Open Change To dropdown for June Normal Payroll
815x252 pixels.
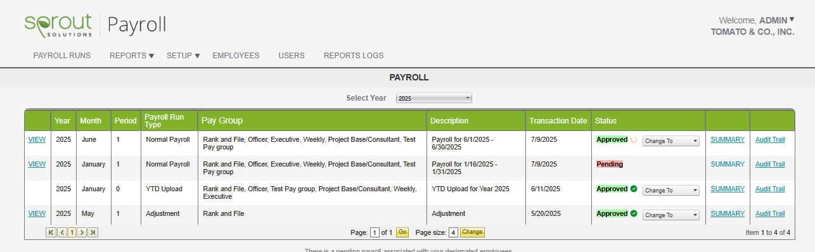[671, 141]
